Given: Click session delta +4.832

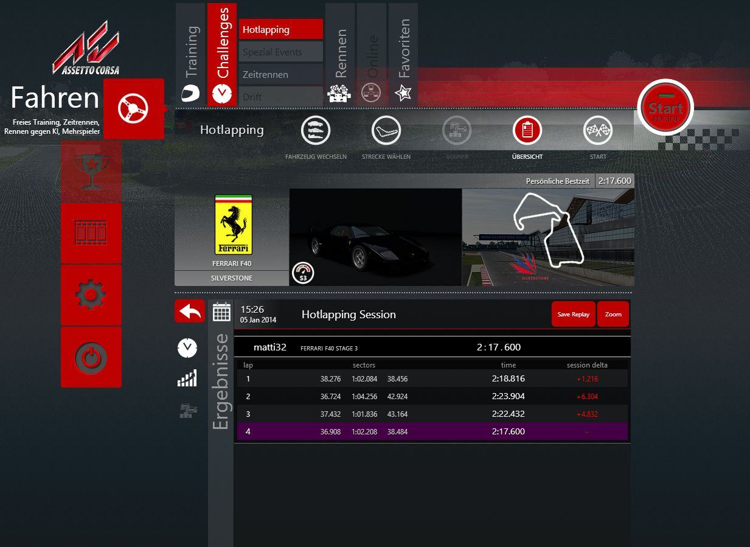Looking at the screenshot, I should 587,414.
